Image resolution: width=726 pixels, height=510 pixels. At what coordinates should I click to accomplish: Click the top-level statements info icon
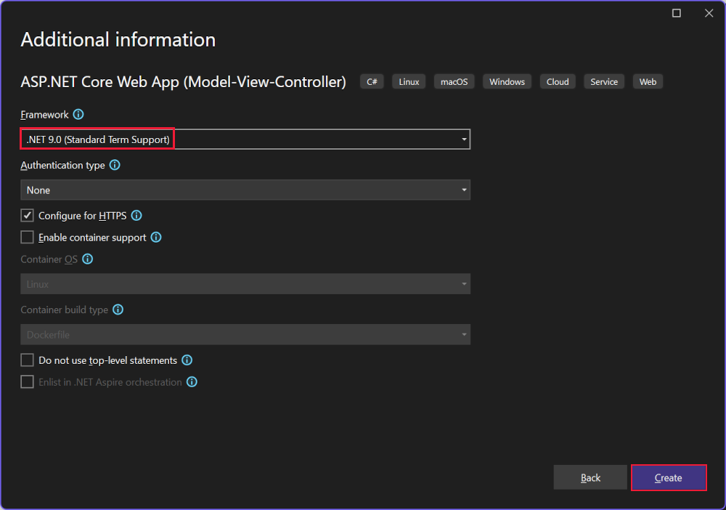tap(187, 360)
